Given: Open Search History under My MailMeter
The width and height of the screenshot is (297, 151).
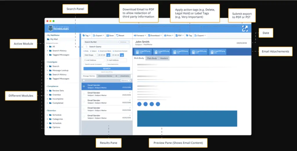Looking at the screenshot, I should 59,51.
